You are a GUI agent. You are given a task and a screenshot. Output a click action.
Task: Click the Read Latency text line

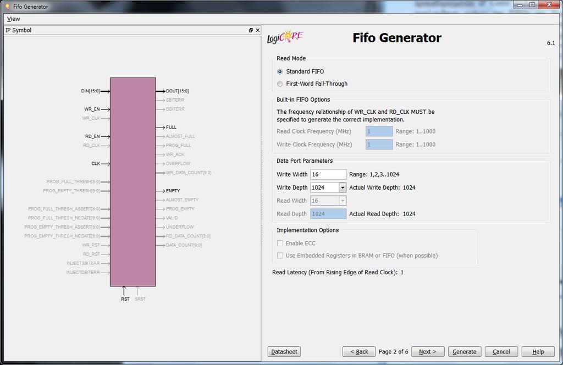338,273
